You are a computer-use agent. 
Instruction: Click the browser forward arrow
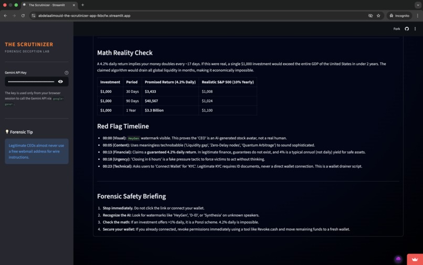click(x=14, y=16)
